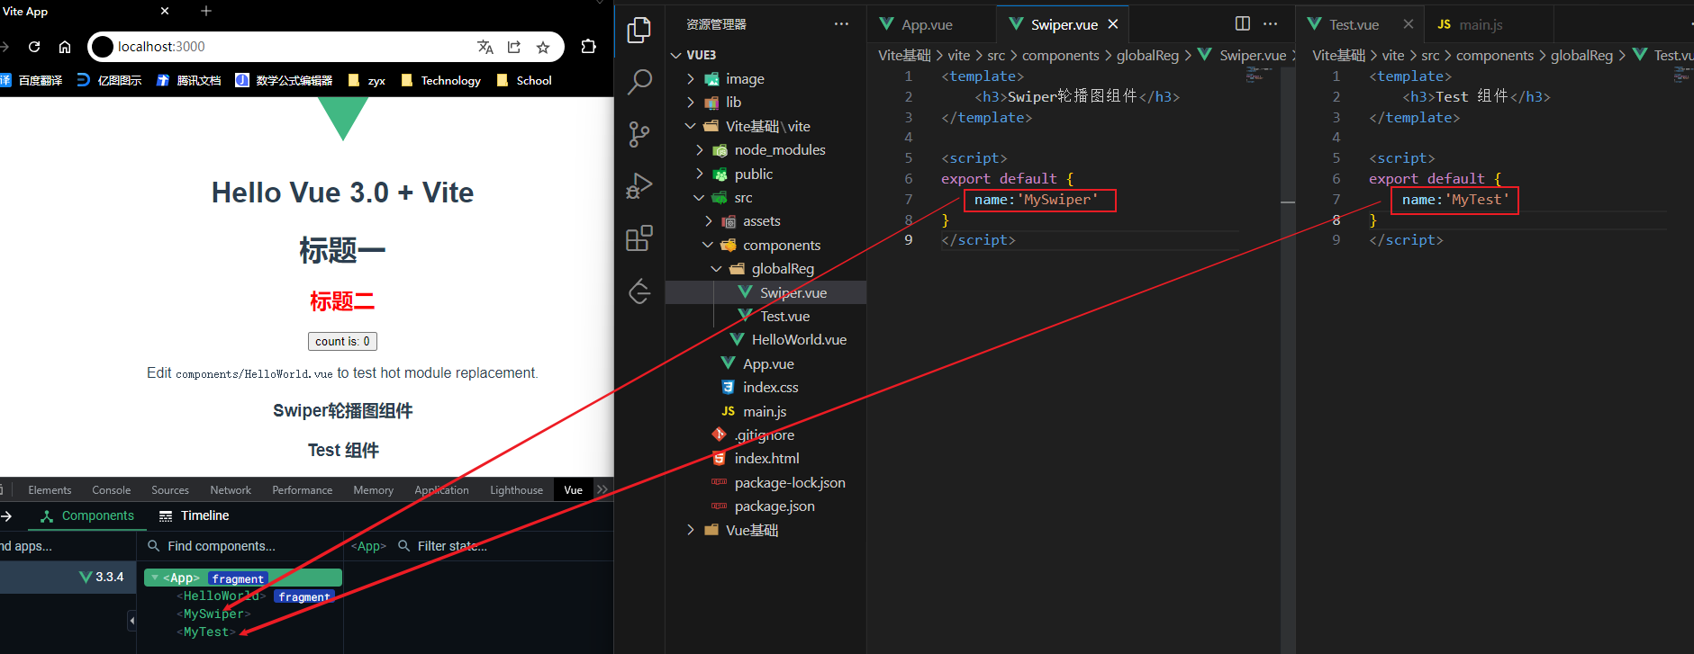Open a new browser tab with plus icon
Image resolution: width=1694 pixels, height=654 pixels.
(206, 11)
